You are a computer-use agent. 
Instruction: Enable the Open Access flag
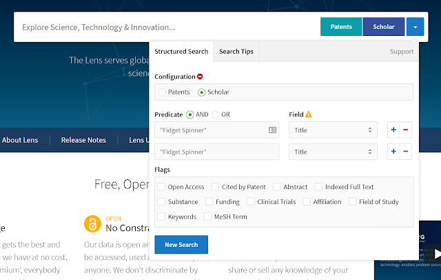click(161, 187)
